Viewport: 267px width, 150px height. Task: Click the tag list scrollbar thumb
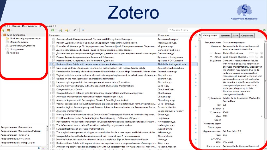[x=47, y=129]
